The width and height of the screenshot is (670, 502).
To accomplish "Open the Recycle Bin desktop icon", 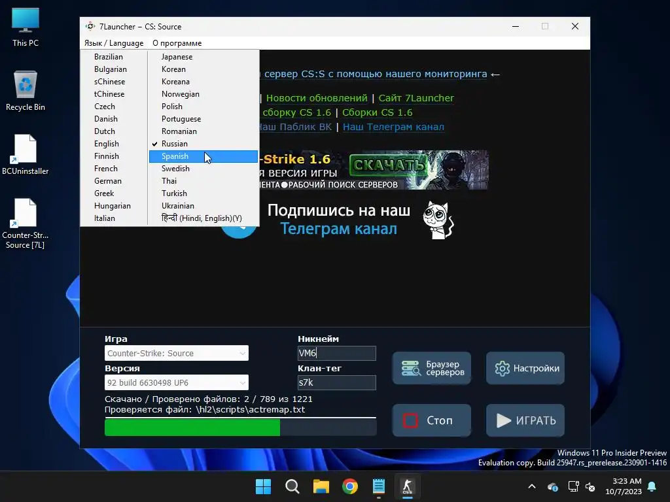I will pos(26,91).
